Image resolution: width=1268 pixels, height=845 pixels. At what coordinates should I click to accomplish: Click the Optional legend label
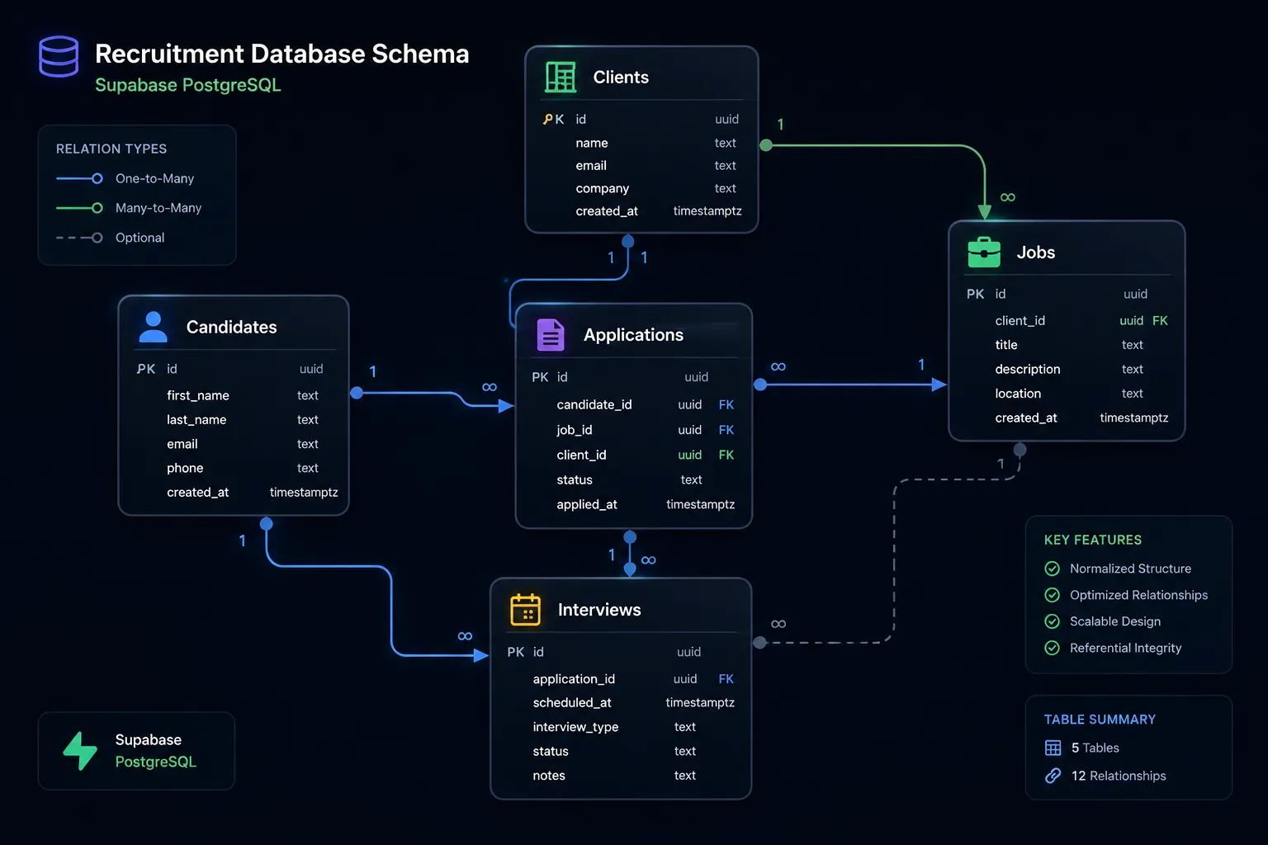pos(140,238)
